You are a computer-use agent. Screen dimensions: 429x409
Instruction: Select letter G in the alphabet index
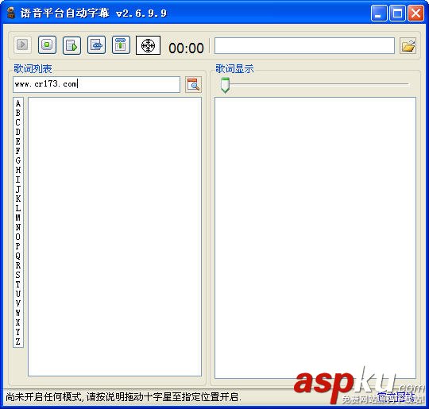18,160
